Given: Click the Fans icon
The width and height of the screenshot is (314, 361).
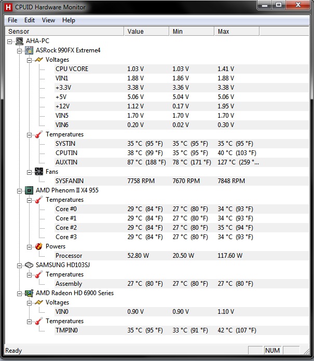Looking at the screenshot, I should coord(39,172).
